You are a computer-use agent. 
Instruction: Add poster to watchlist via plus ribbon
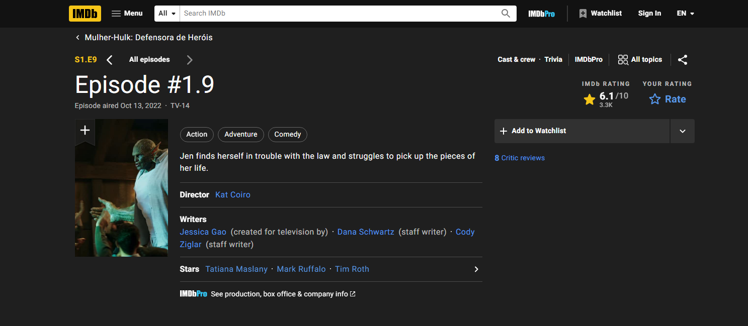tap(85, 131)
